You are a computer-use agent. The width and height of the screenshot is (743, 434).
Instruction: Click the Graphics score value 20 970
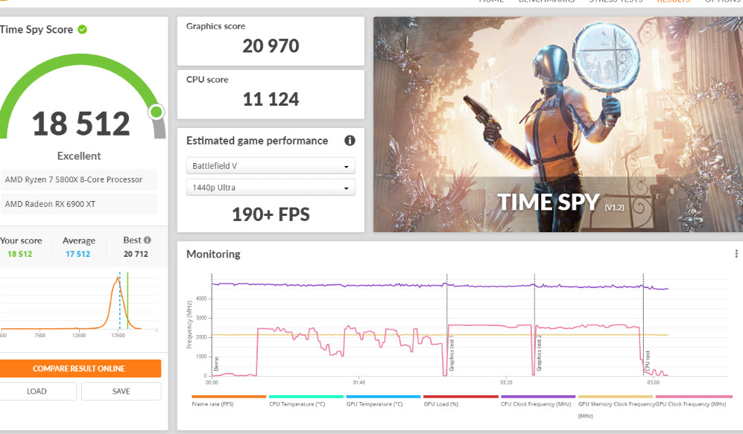271,46
